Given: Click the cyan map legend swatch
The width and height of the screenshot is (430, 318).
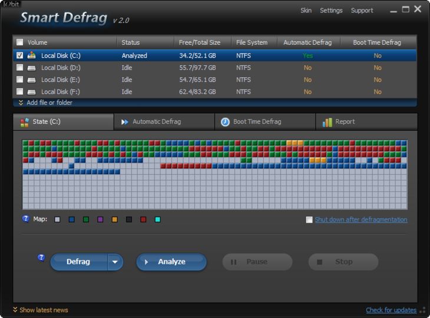Looking at the screenshot, I should tap(158, 220).
